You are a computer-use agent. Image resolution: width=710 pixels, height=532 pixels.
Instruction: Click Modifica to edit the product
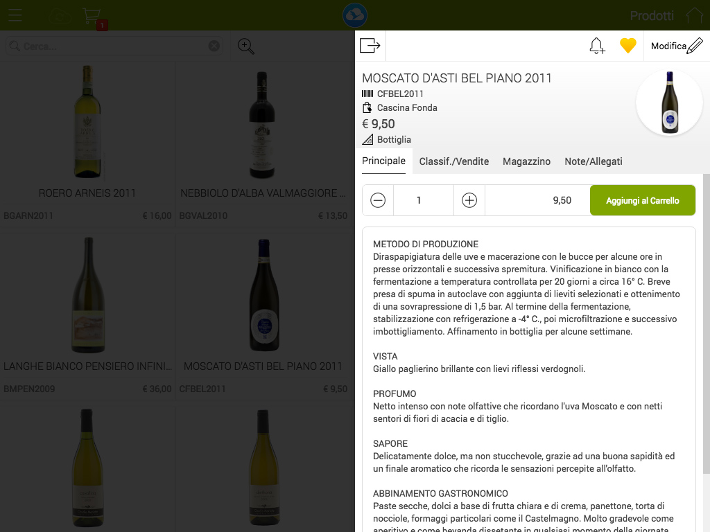click(x=677, y=46)
